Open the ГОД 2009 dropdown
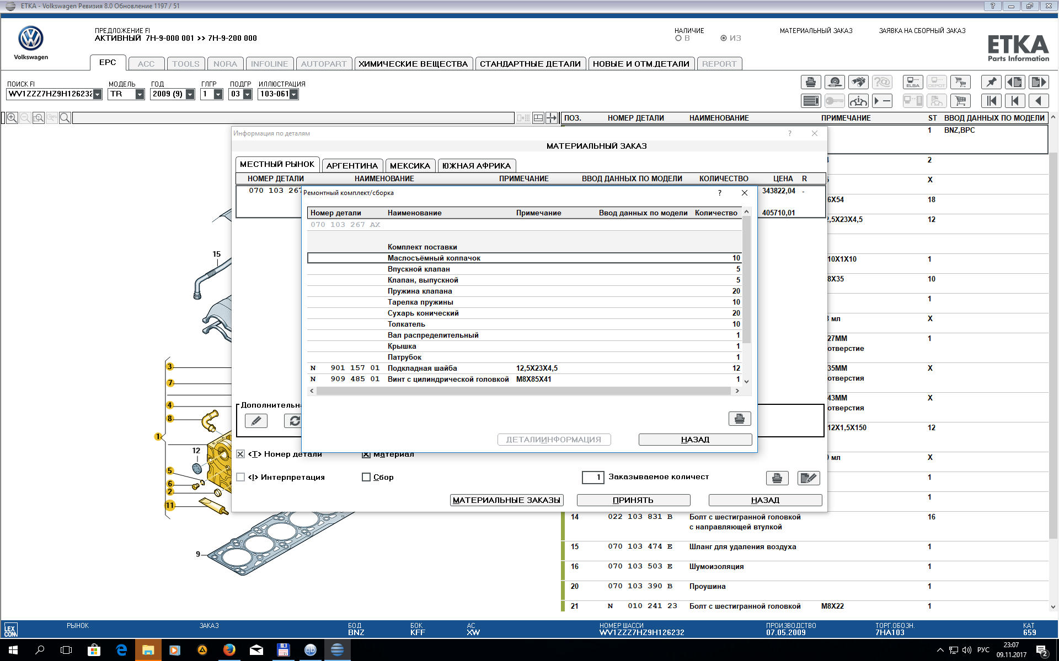The height and width of the screenshot is (661, 1059). (190, 94)
